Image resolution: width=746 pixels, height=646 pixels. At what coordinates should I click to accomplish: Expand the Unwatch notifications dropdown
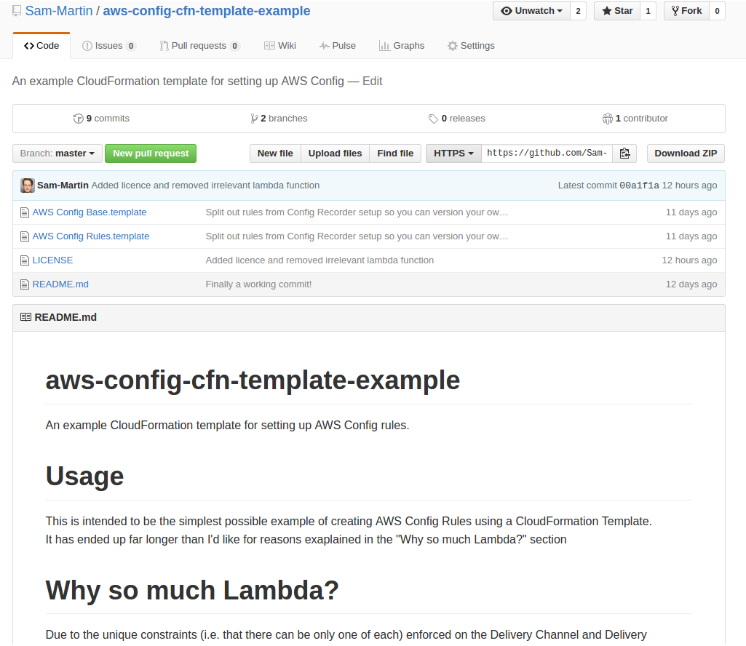pos(531,11)
